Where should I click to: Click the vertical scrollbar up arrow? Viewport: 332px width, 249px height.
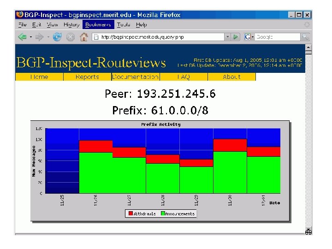[x=308, y=47]
